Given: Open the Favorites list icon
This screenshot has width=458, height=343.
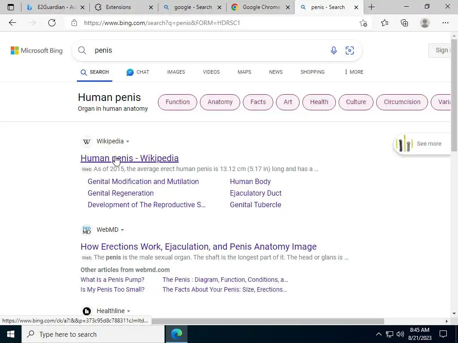Looking at the screenshot, I should (x=385, y=23).
